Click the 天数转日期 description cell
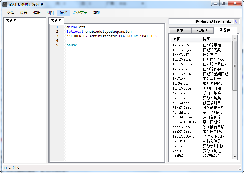The image size is (244, 173). pos(212,89)
